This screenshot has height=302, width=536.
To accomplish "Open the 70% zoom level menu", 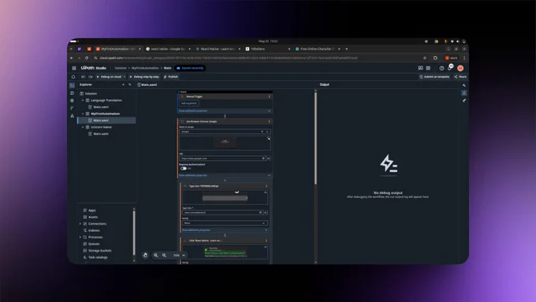I will [x=179, y=255].
